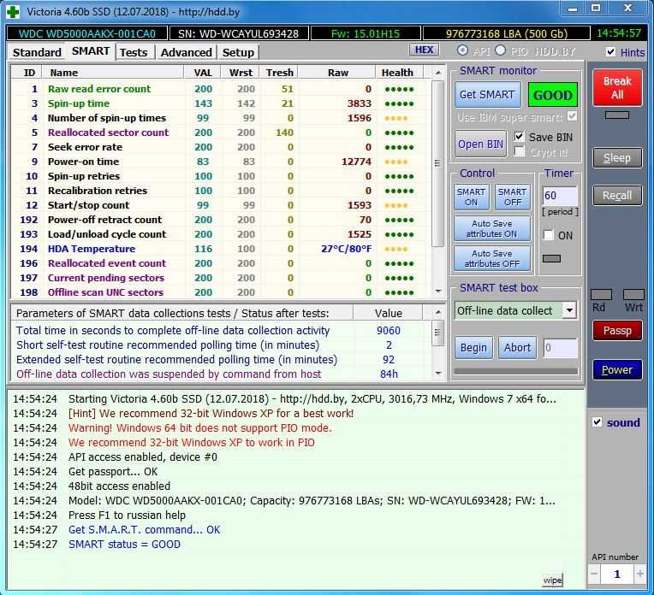
Task: Uncheck the Save BIN checkbox
Action: [519, 137]
